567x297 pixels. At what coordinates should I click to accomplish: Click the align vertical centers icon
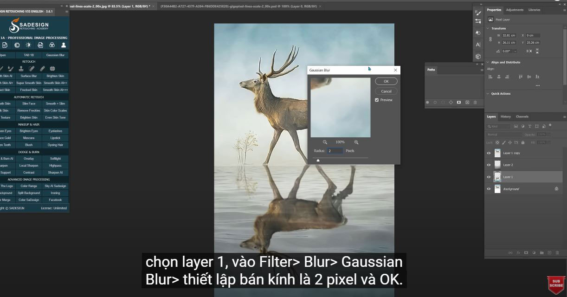529,77
